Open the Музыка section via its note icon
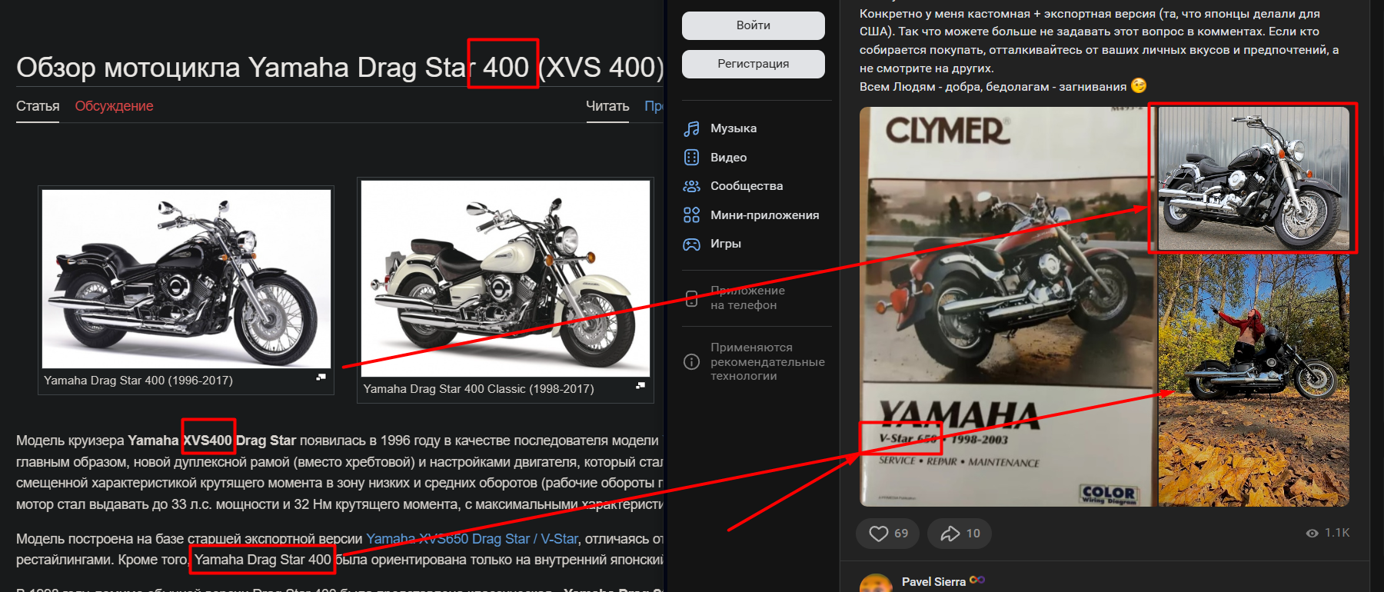This screenshot has height=592, width=1384. tap(692, 128)
